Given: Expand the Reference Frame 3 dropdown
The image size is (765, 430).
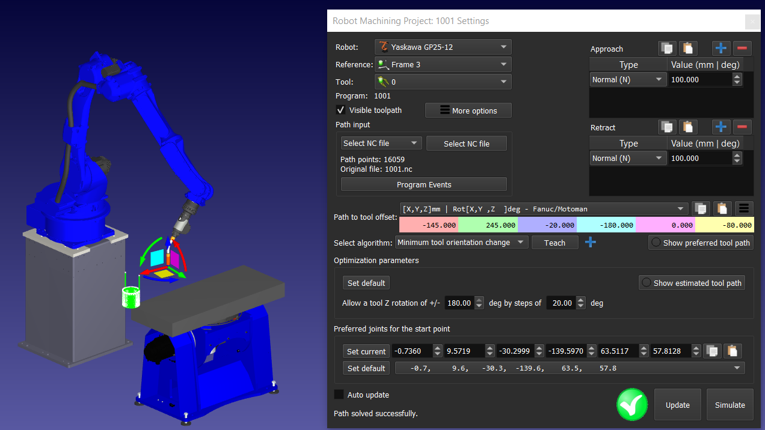Looking at the screenshot, I should click(443, 64).
